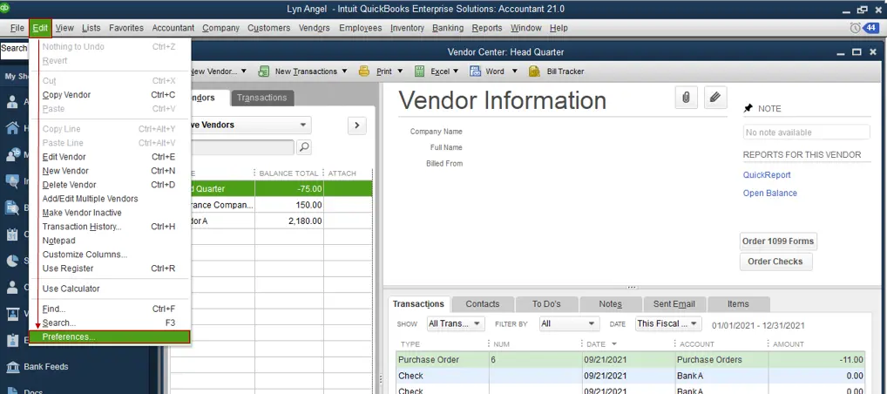
Task: Click the Order Checks button
Action: pos(775,262)
